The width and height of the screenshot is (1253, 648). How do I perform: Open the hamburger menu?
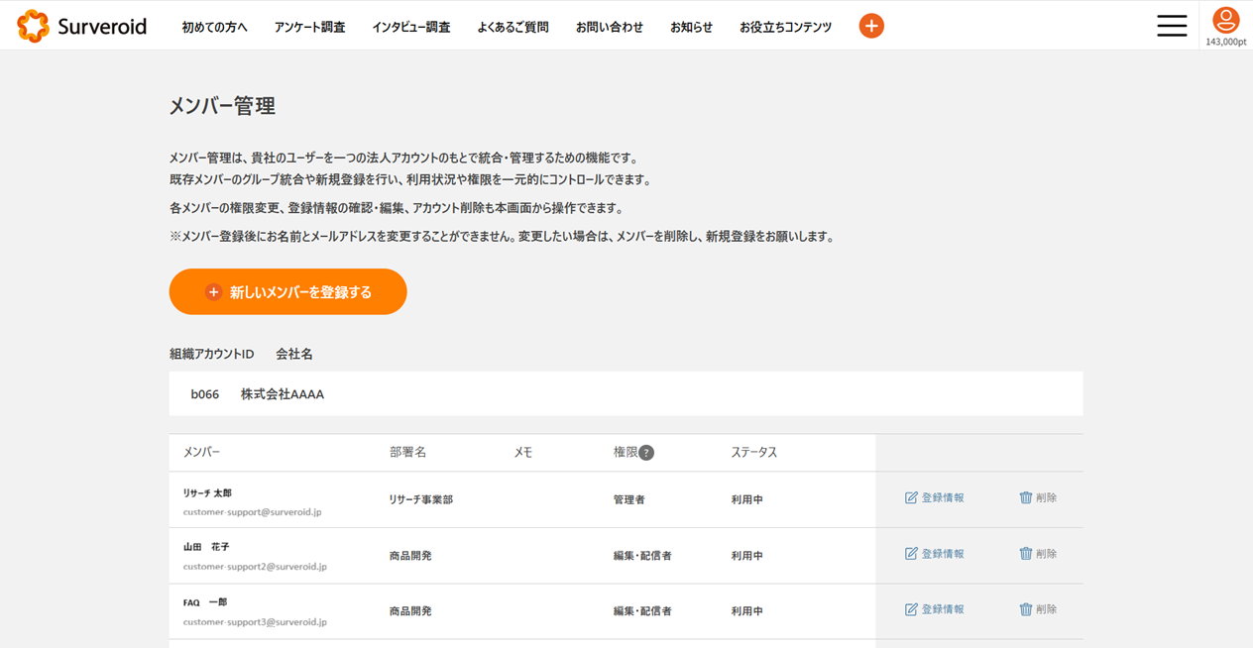pyautogui.click(x=1172, y=26)
